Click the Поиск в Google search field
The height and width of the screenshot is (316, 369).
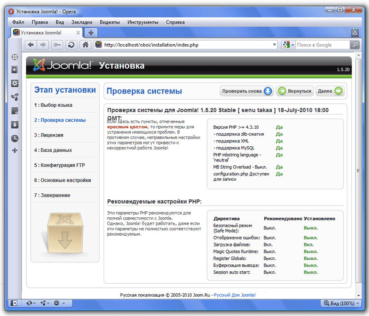click(x=322, y=45)
